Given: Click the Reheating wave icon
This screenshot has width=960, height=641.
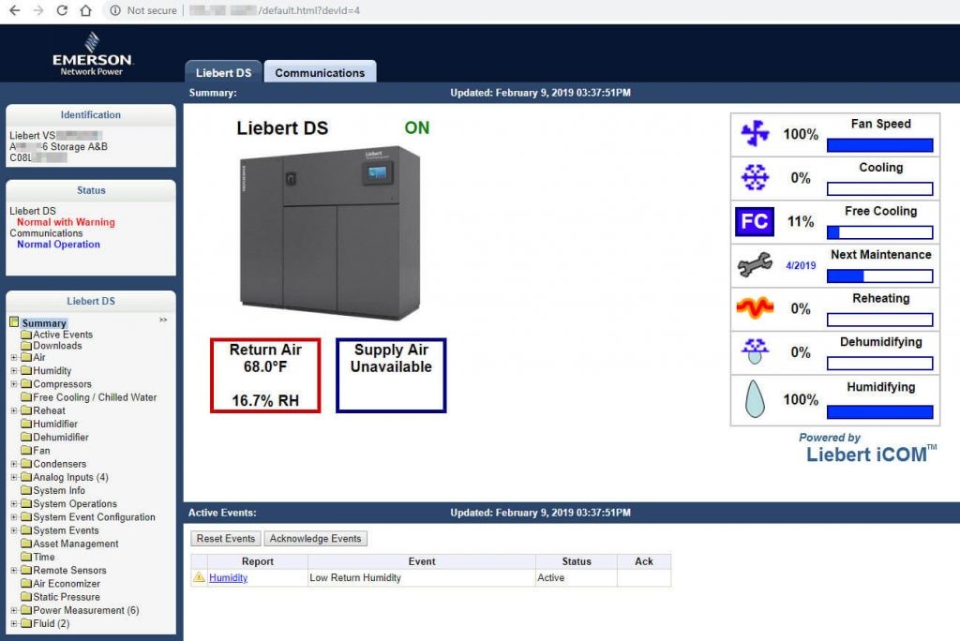Looking at the screenshot, I should (755, 308).
